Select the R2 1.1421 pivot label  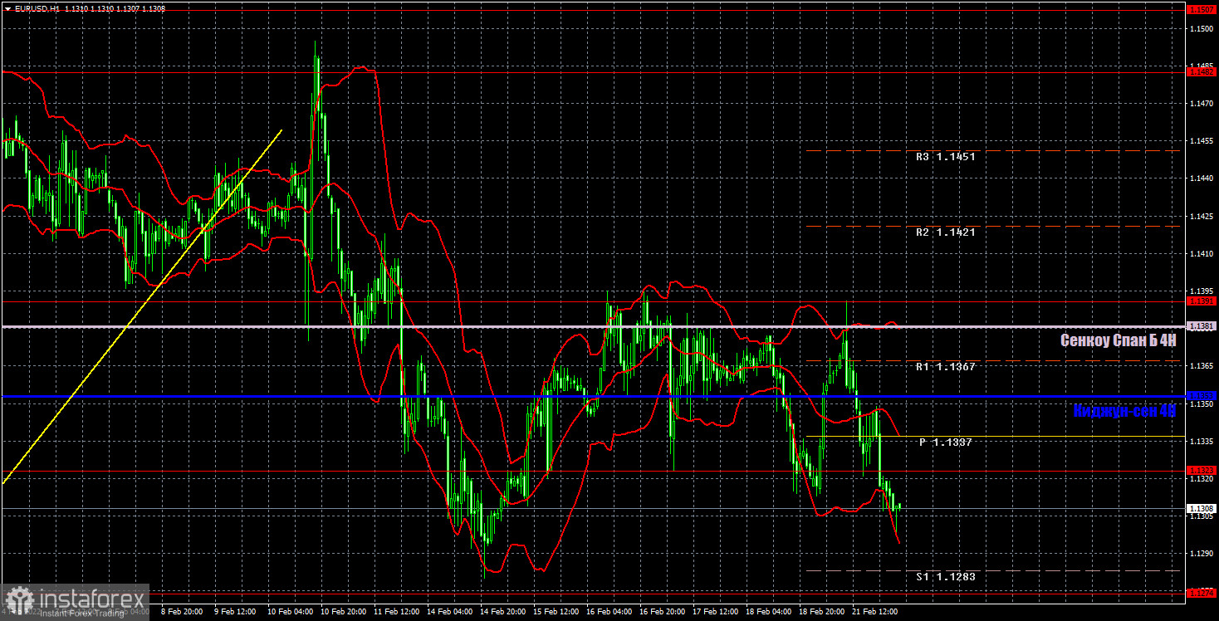tap(945, 232)
